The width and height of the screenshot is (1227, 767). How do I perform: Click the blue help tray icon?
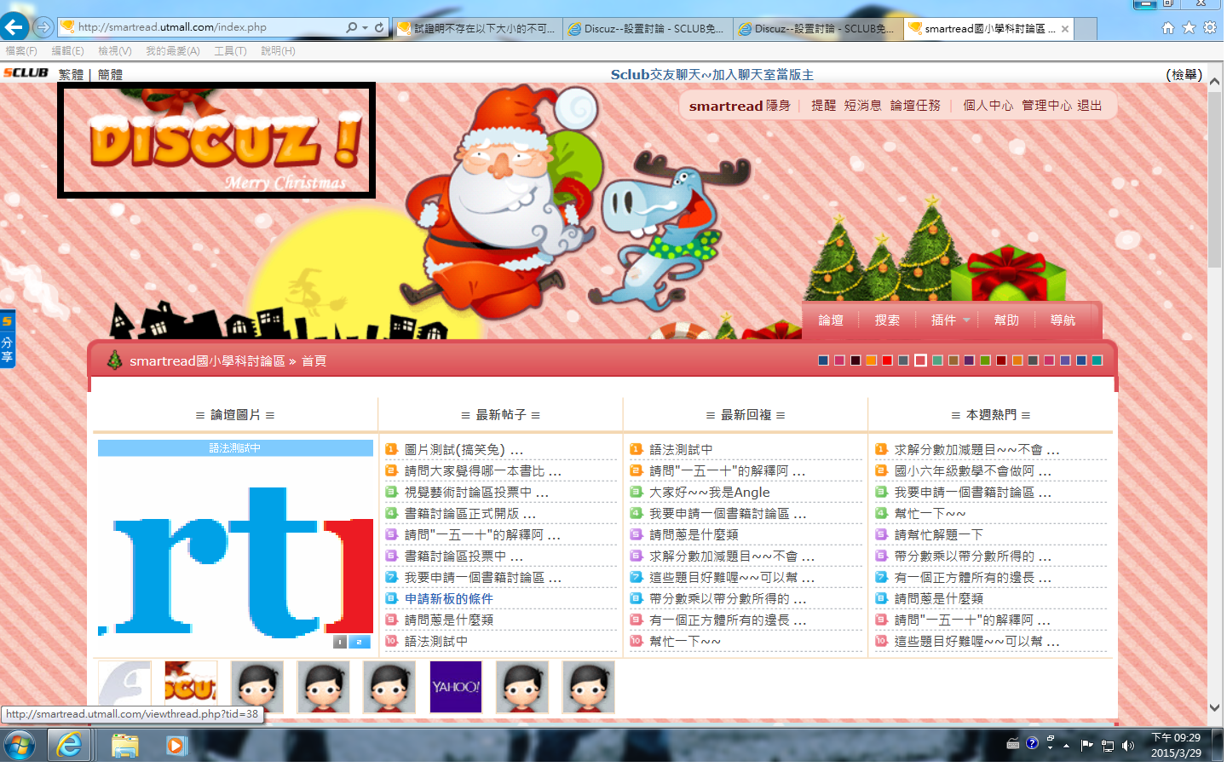(x=1032, y=743)
